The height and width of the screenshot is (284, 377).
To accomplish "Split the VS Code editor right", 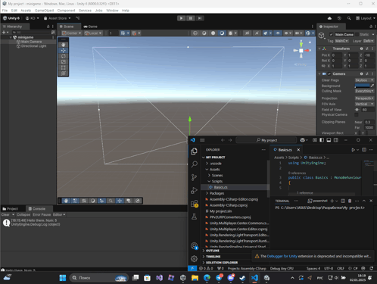I will tap(364, 150).
